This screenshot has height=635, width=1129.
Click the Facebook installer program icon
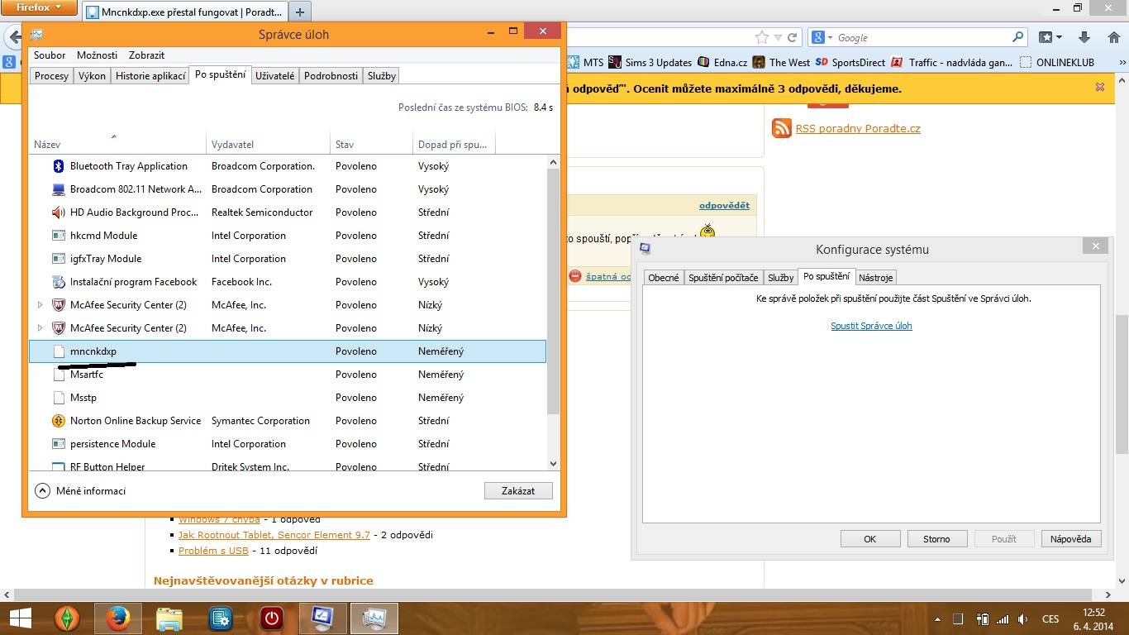pyautogui.click(x=59, y=282)
